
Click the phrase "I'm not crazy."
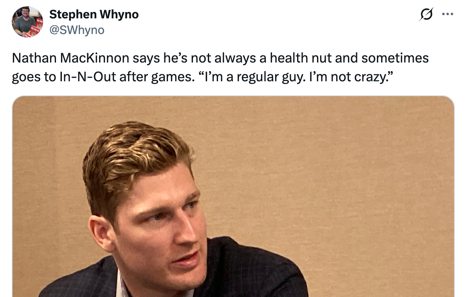coord(351,77)
